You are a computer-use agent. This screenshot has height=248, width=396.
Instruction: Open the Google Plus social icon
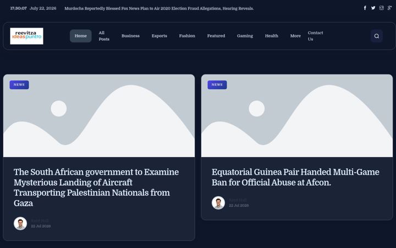click(x=390, y=8)
